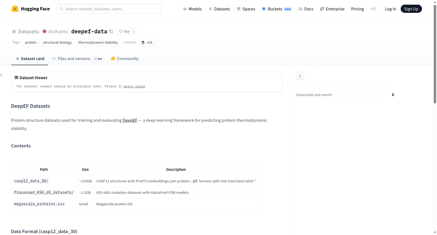Click the ~110GB size cell
The image size is (437, 235).
pos(85,181)
